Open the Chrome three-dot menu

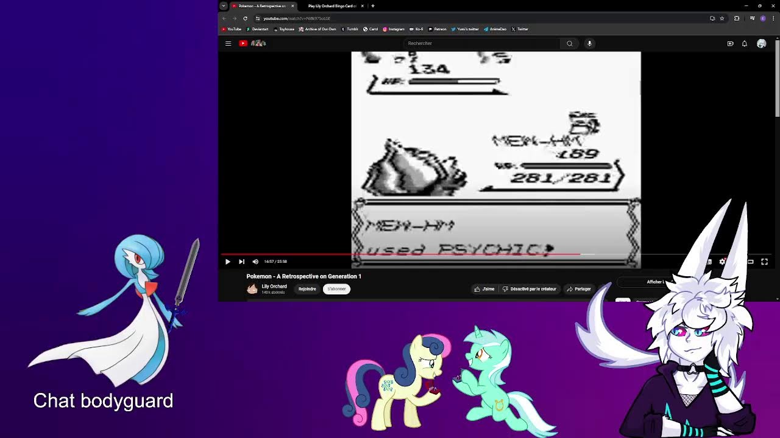tap(773, 18)
